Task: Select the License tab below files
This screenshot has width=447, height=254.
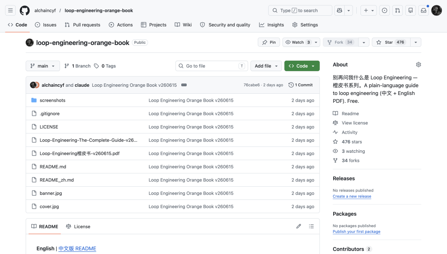Action: (78, 226)
